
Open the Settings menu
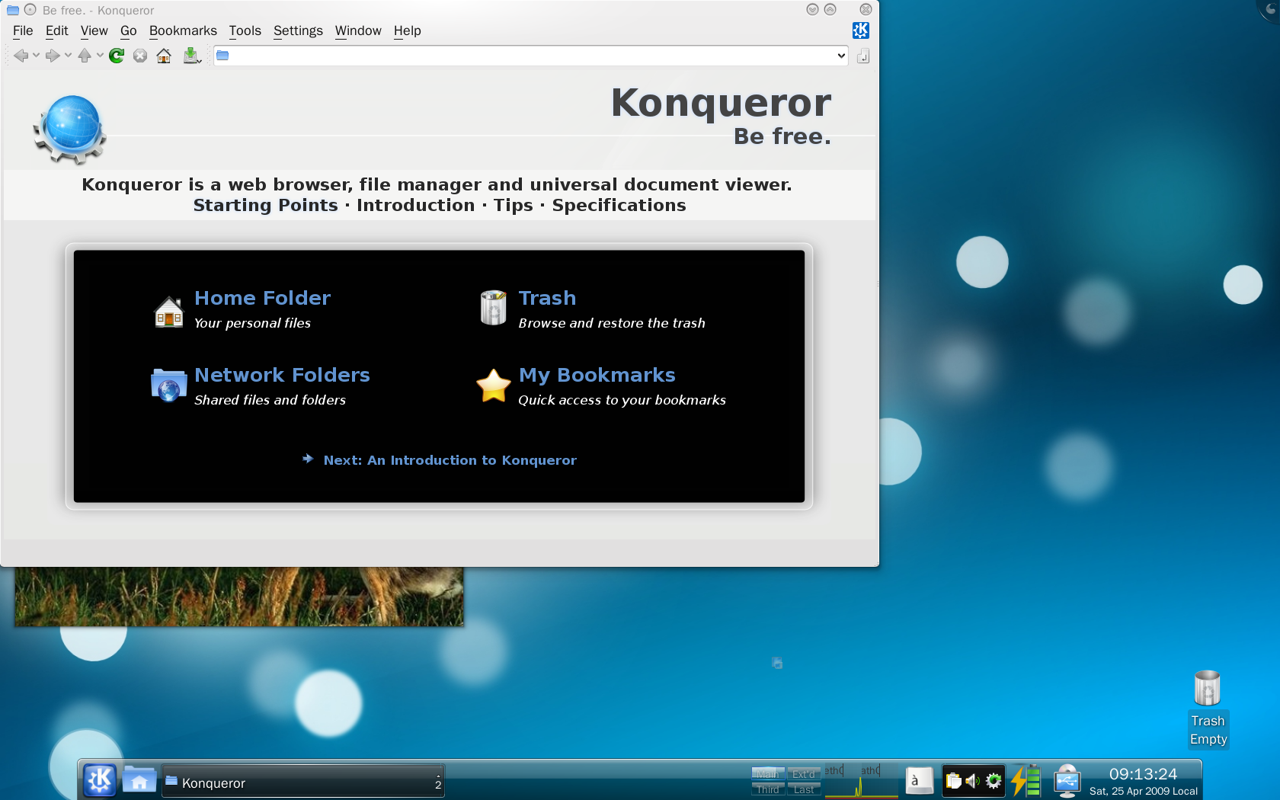click(x=298, y=30)
